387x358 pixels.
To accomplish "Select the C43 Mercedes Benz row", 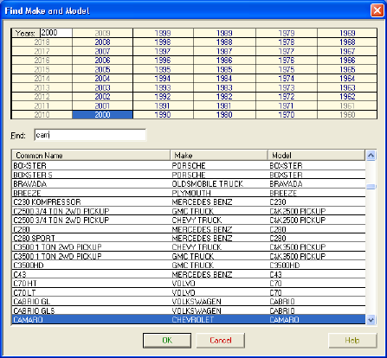I will click(189, 274).
